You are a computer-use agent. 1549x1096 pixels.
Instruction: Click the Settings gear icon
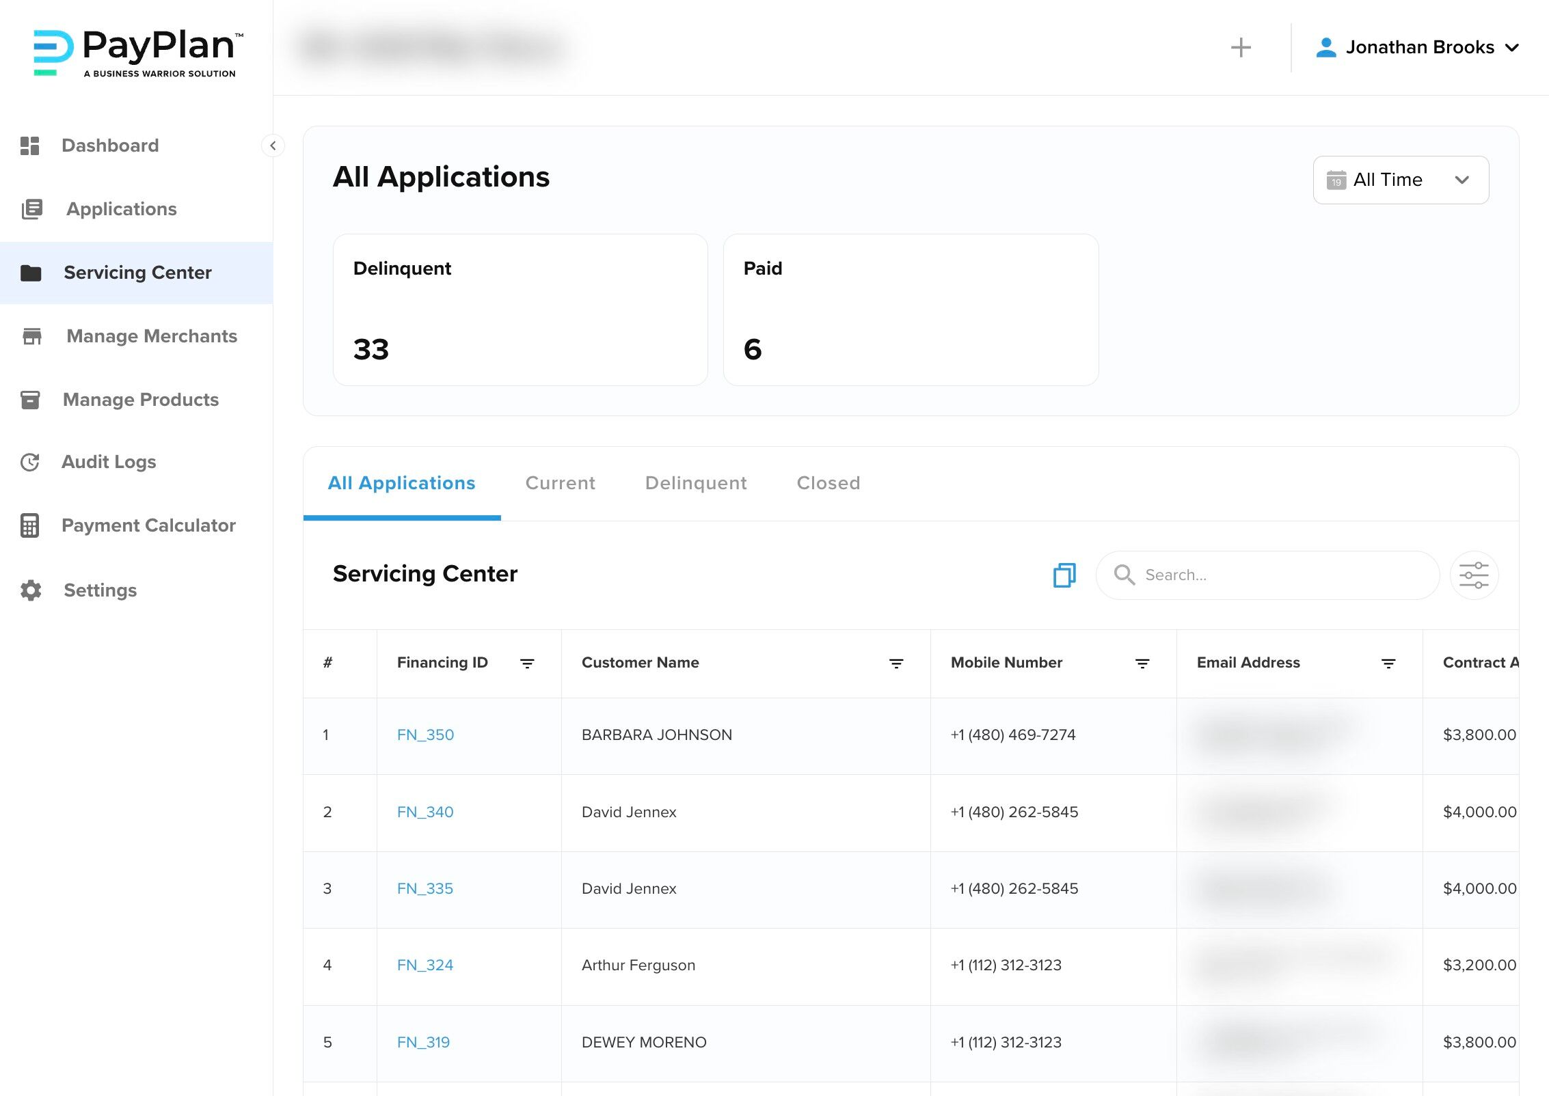point(31,590)
